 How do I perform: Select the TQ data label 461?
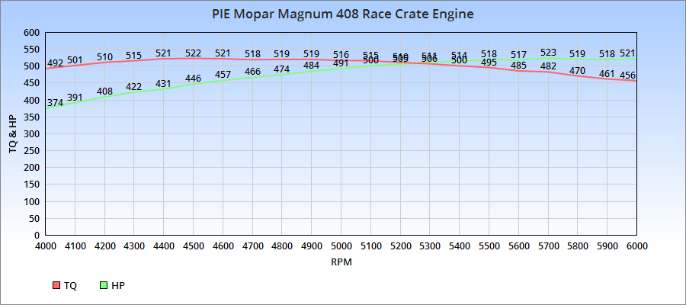coord(607,73)
